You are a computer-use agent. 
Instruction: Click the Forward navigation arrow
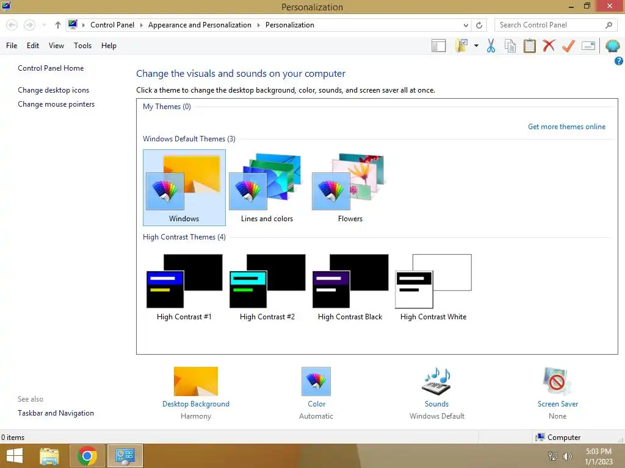(x=29, y=25)
